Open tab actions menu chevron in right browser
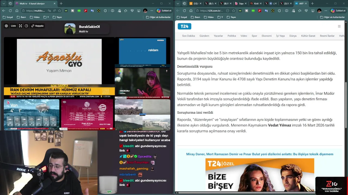The height and width of the screenshot is (195, 348). pos(178,4)
